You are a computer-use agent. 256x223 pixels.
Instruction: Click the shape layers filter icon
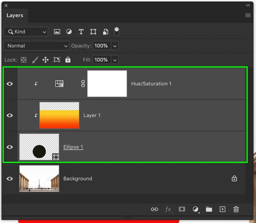point(93,32)
